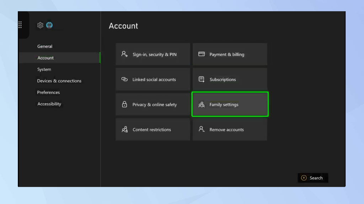
Task: Open the Preferences section
Action: [x=48, y=92]
